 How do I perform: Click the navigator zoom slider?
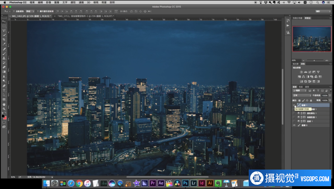(x=315, y=60)
